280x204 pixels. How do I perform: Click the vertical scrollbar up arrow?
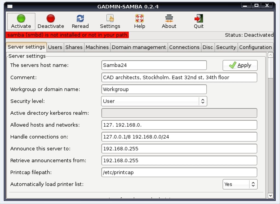coord(270,55)
